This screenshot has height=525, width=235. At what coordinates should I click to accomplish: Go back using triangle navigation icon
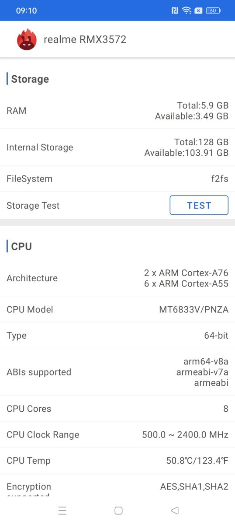175,510
